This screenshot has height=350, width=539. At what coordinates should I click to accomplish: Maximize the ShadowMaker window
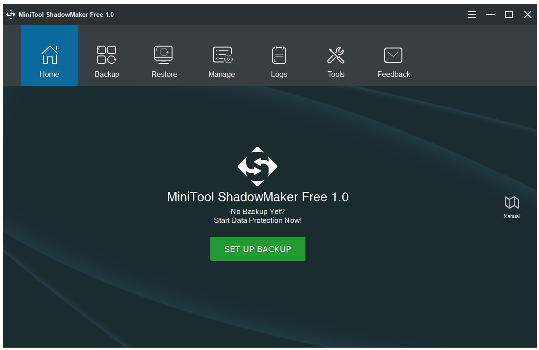[509, 14]
